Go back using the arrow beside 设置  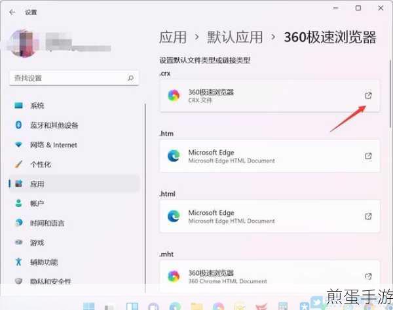coord(12,12)
